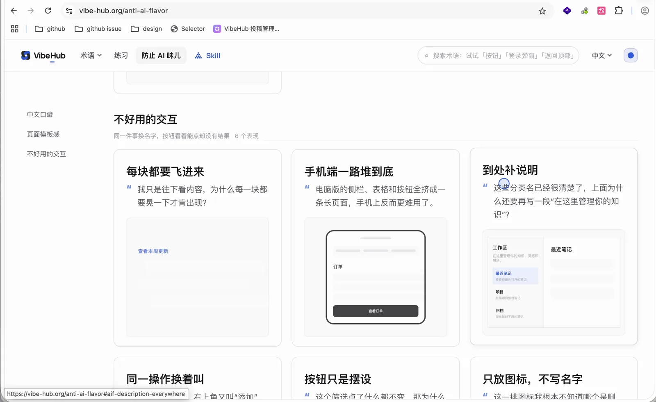Select 最近笔记 in the 工作区 preview
This screenshot has height=402, width=656.
(x=515, y=276)
